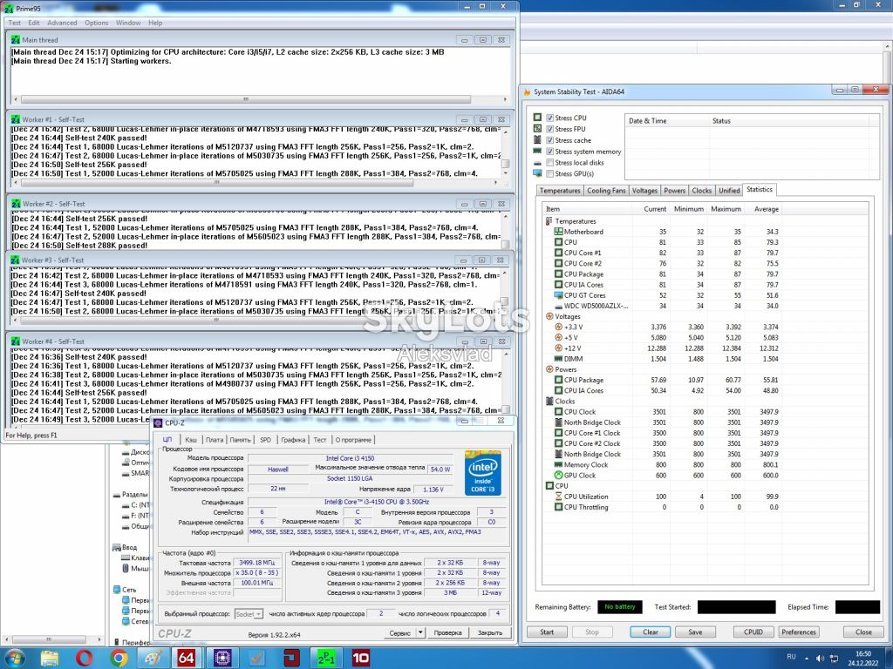Open the Кэш tab in CPU-Z

point(191,440)
